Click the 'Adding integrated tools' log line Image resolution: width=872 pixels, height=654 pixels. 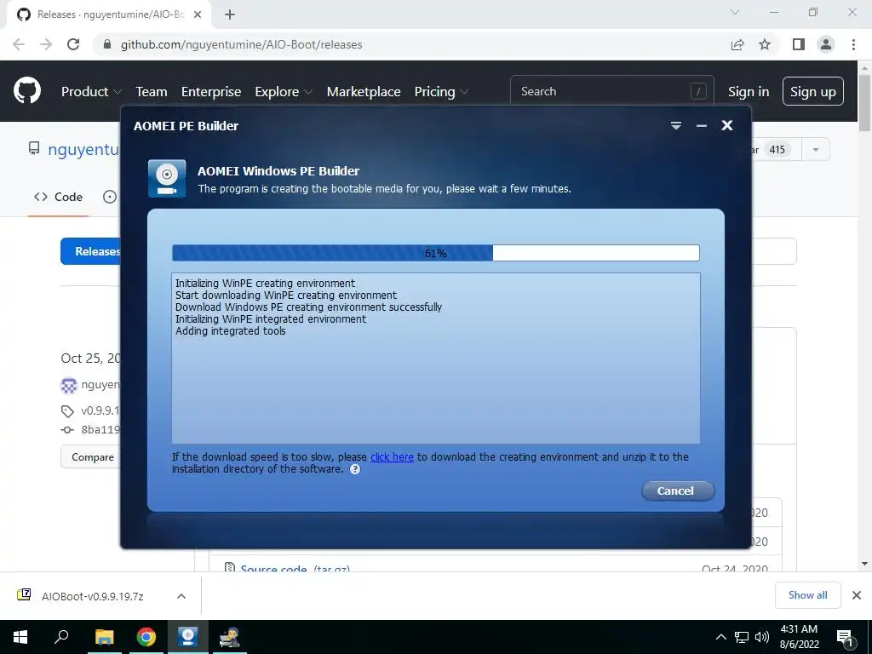(230, 331)
